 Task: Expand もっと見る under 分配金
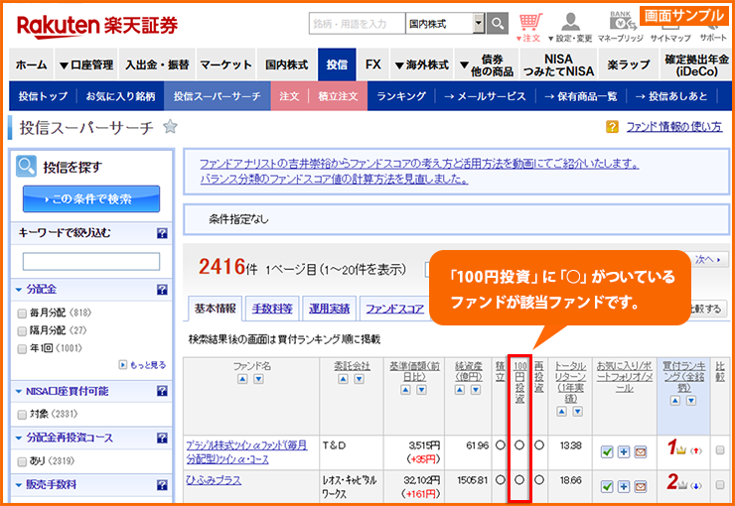point(142,365)
